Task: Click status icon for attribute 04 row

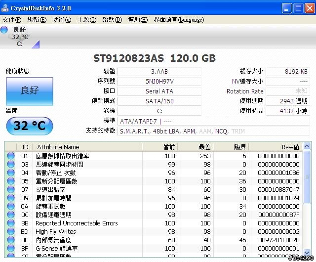Action: pos(11,173)
